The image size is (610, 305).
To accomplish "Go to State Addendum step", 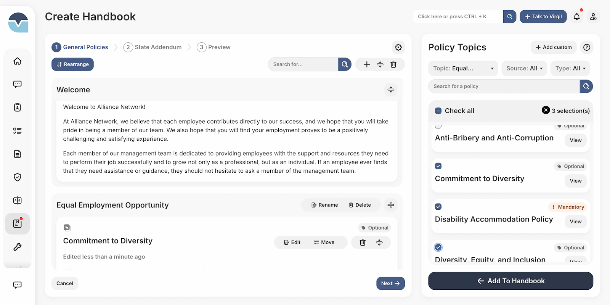I will tap(152, 47).
